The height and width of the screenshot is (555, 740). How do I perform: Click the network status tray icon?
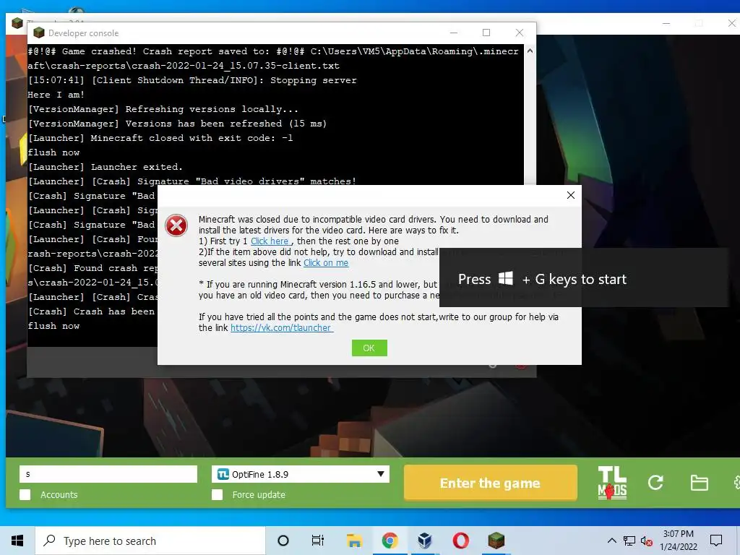point(629,541)
